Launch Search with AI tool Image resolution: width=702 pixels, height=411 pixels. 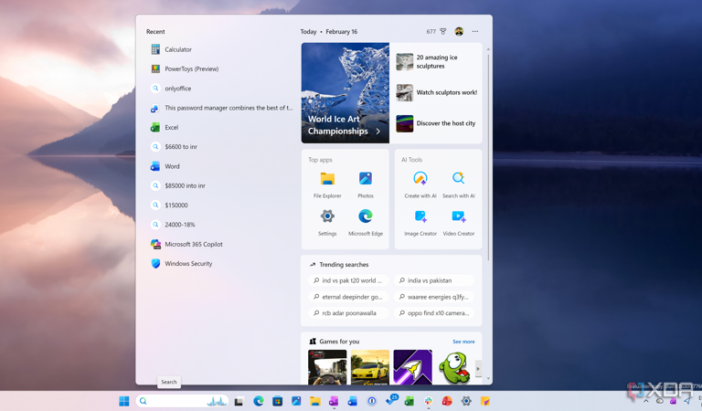tap(459, 185)
